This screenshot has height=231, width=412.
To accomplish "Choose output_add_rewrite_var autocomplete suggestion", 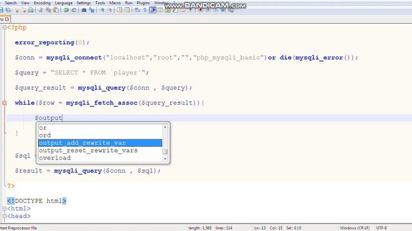I will [100, 142].
